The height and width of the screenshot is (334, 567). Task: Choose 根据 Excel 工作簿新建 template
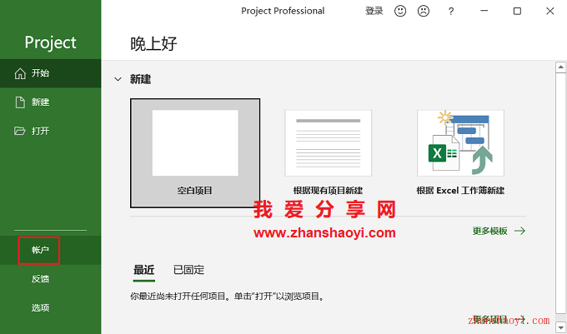[x=460, y=153]
